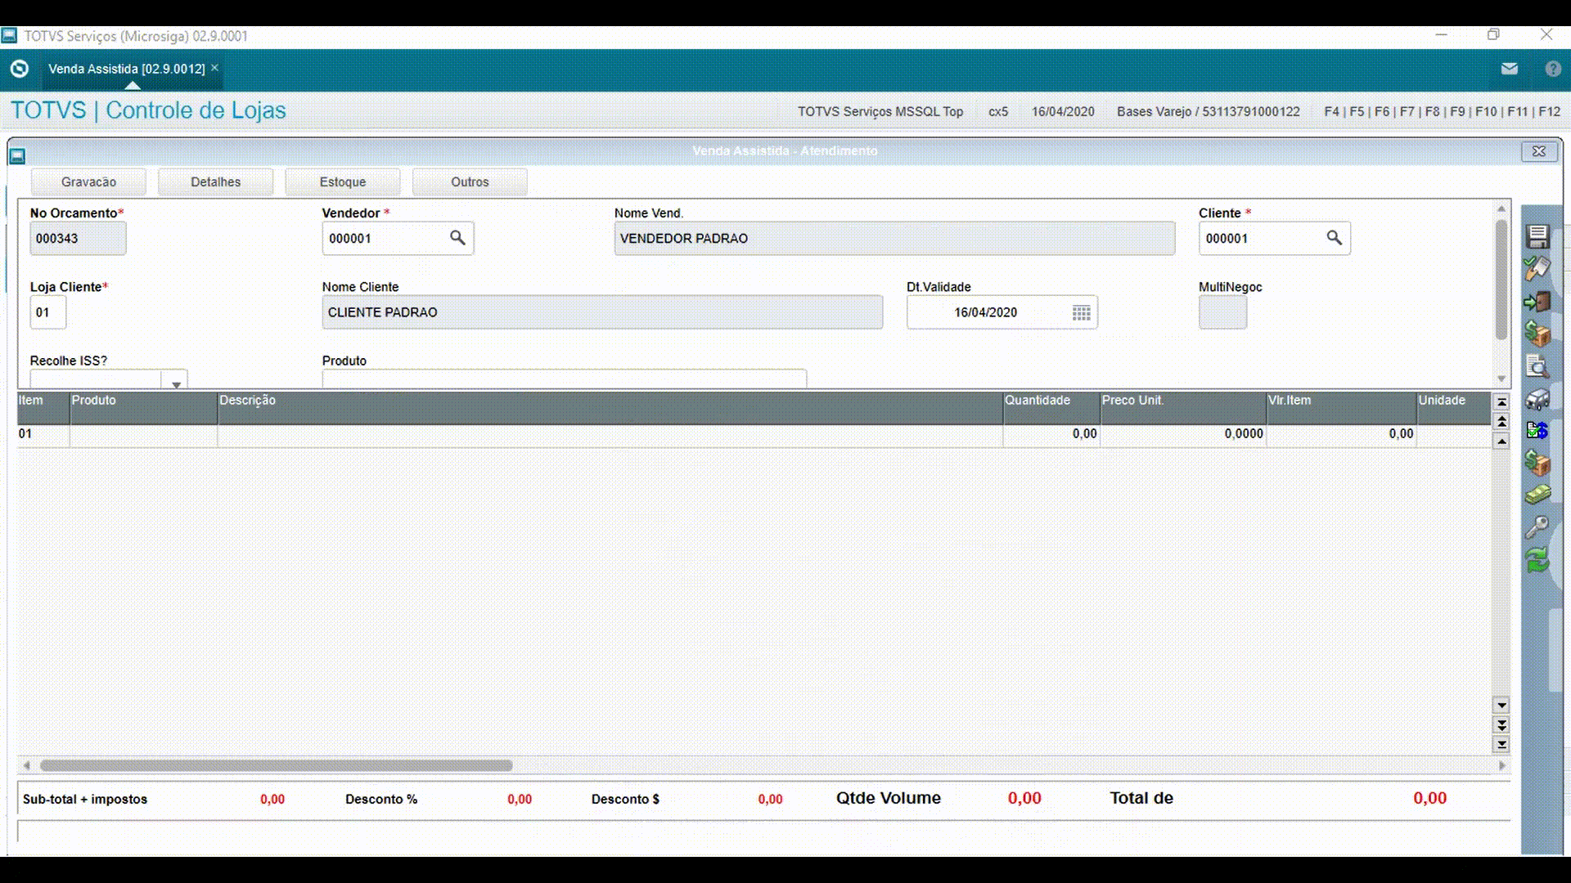The image size is (1571, 883).
Task: Click the Desconto % value 0,00
Action: click(x=520, y=800)
